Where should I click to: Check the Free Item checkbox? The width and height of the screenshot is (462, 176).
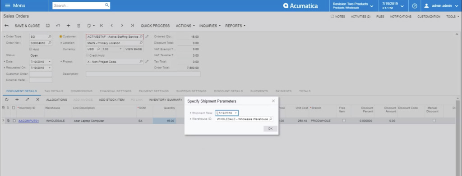(344, 121)
